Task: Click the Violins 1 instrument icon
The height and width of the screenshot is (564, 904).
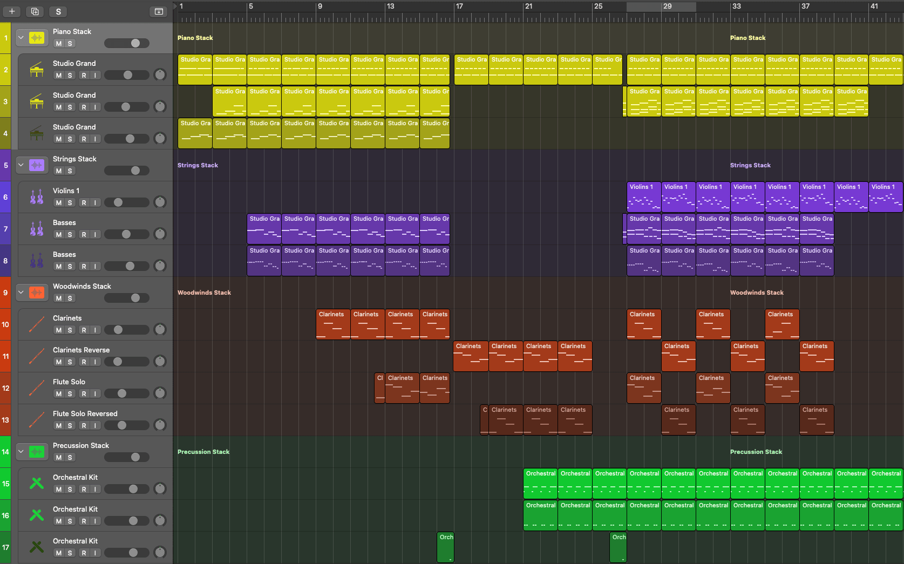Action: tap(37, 197)
